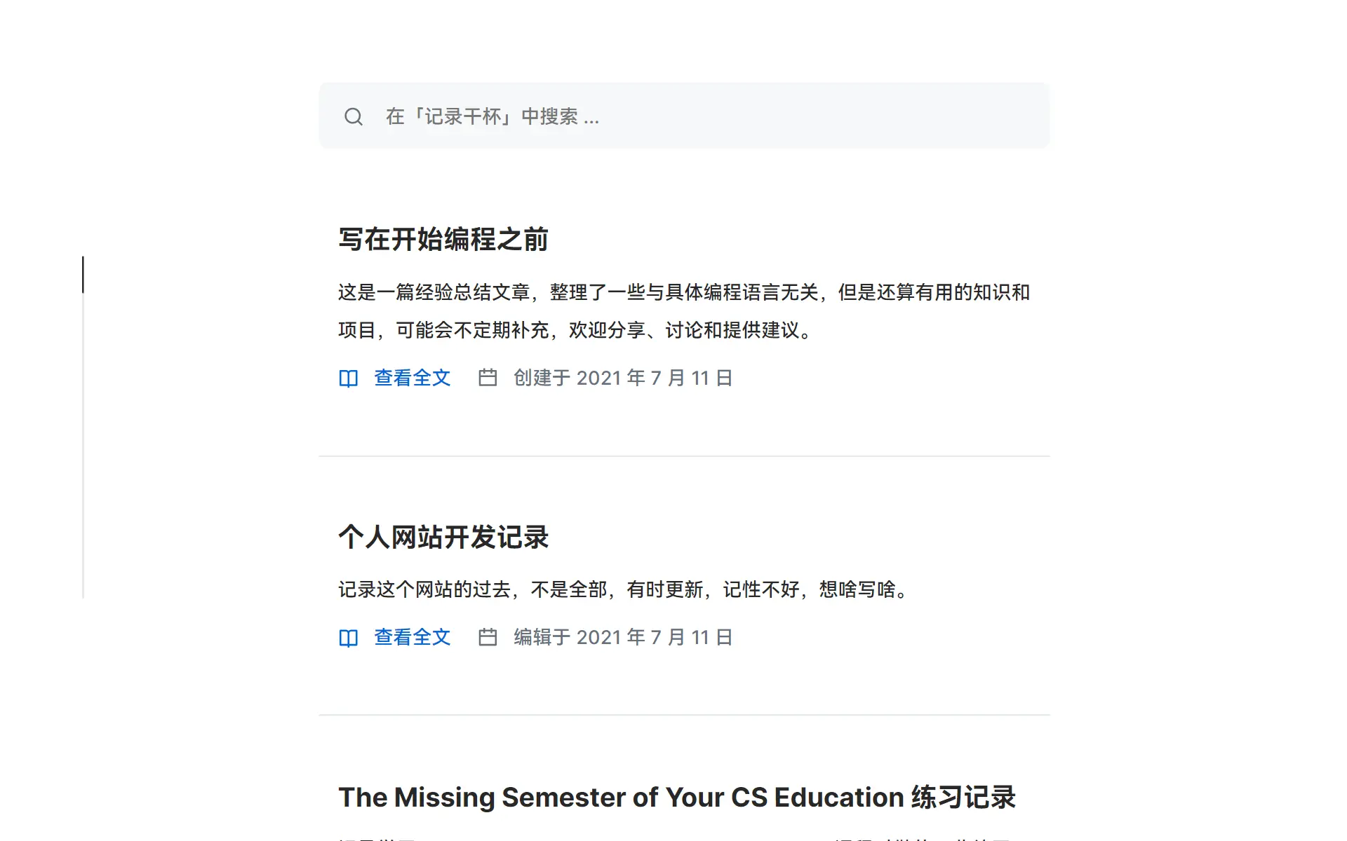The image size is (1347, 841).
Task: Click the creation date 创建于 2021 年 7 月 11 日
Action: pos(622,378)
